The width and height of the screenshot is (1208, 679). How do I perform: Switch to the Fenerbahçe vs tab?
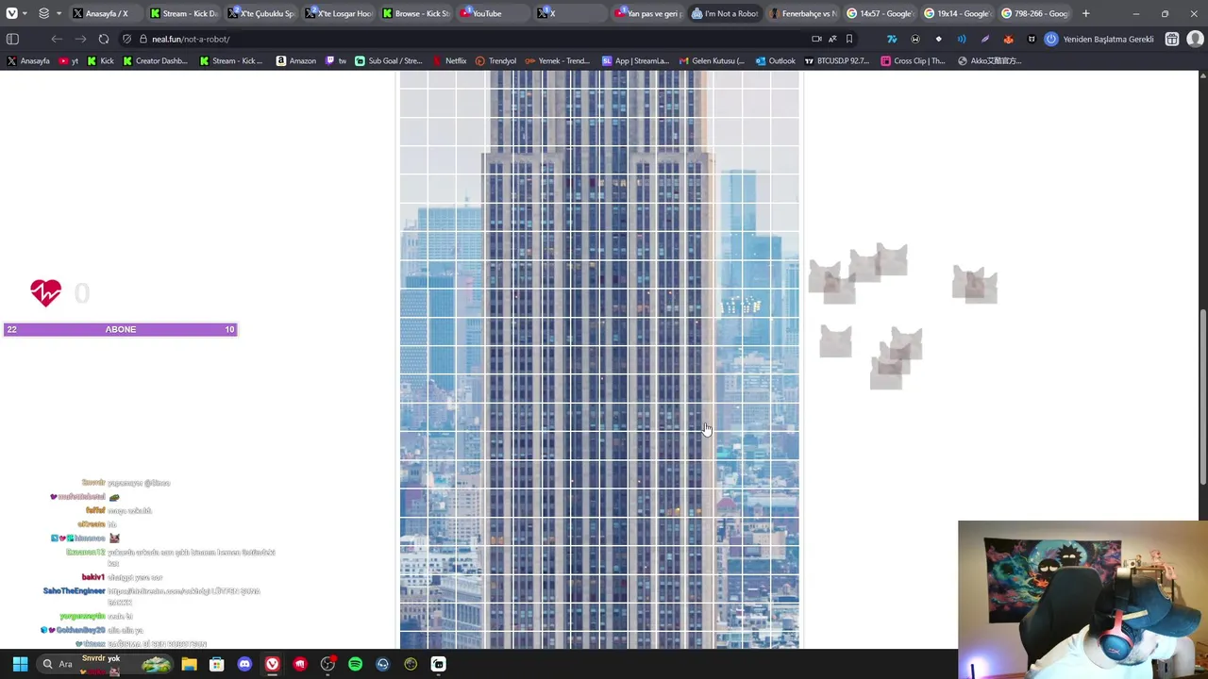click(x=801, y=13)
